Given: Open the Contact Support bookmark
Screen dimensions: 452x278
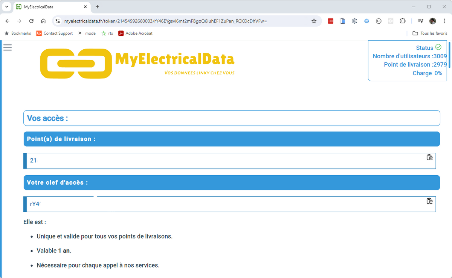Looking at the screenshot, I should point(55,33).
